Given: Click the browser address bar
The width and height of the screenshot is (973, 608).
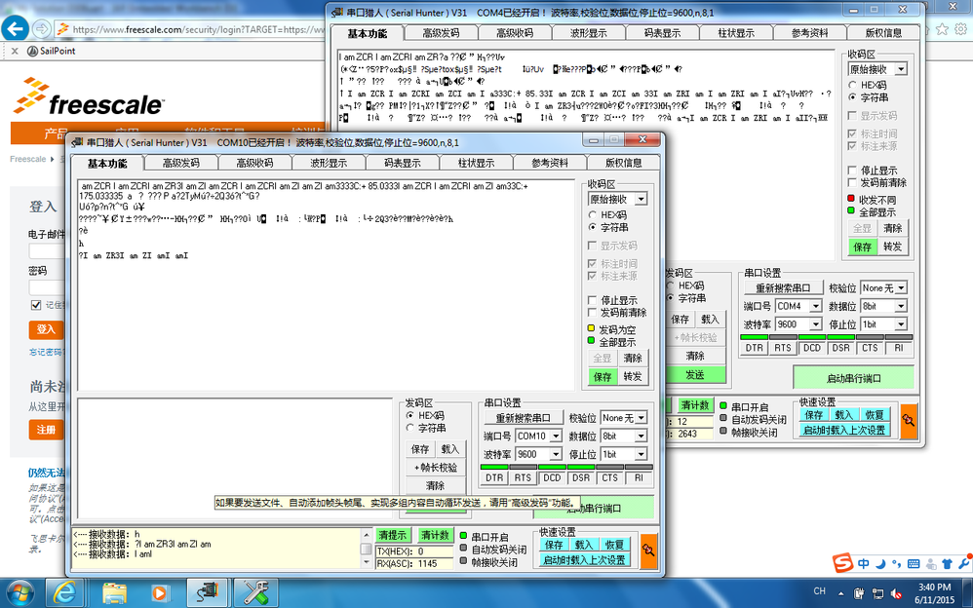Looking at the screenshot, I should 188,29.
